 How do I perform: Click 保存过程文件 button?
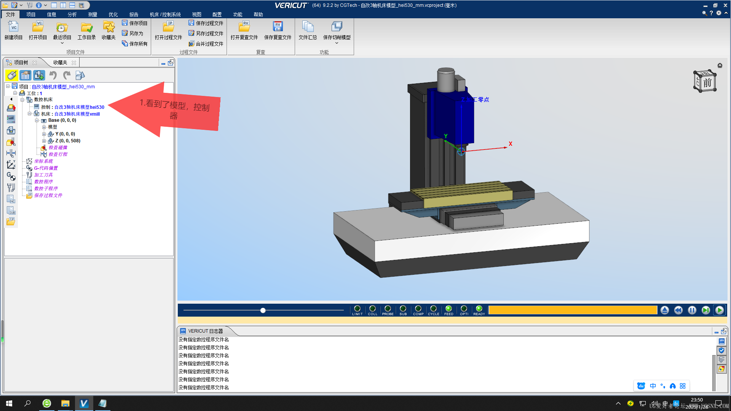coord(206,23)
